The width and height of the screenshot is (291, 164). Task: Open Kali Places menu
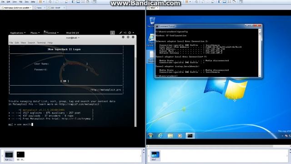click(35, 33)
